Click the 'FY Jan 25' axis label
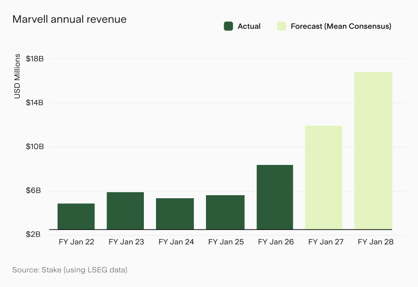 pos(226,242)
